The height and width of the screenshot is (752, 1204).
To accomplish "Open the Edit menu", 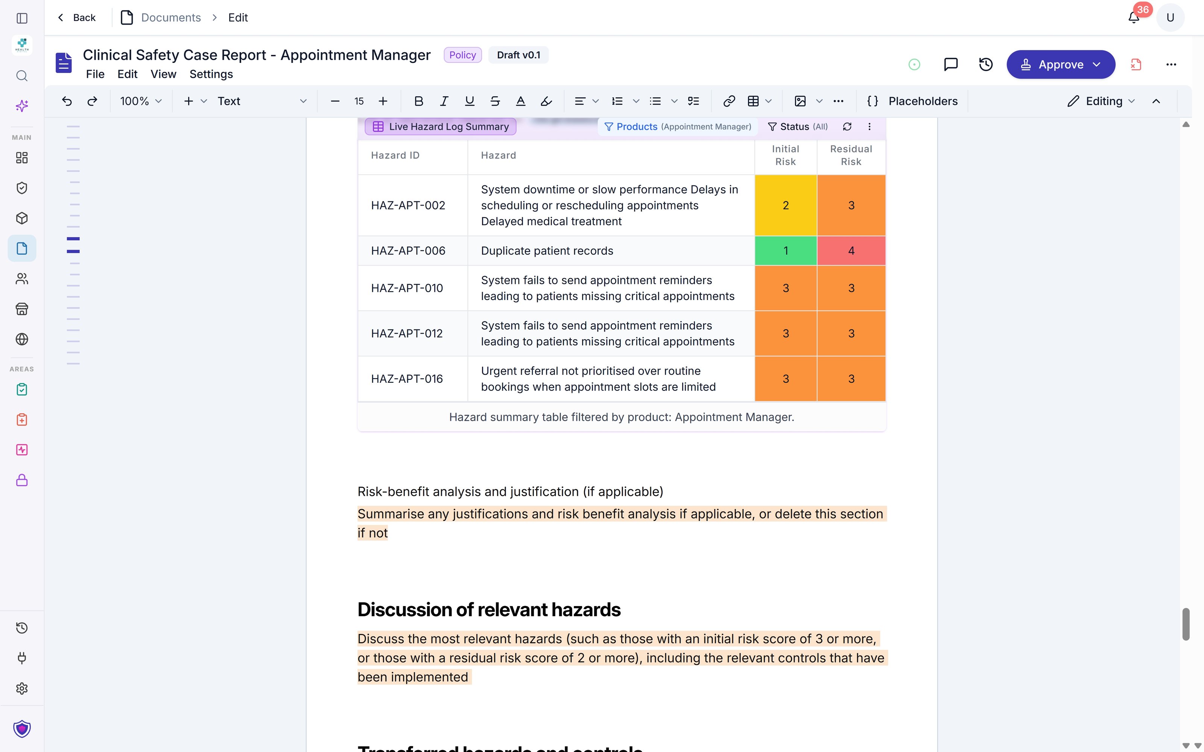I will pyautogui.click(x=128, y=74).
